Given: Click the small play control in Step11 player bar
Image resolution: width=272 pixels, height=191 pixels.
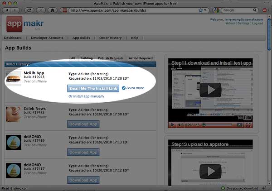Looking at the screenshot, I should (x=172, y=124).
